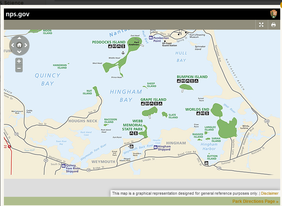
Task: Click the BUMPKIN ISLAND label
Action: pos(192,77)
